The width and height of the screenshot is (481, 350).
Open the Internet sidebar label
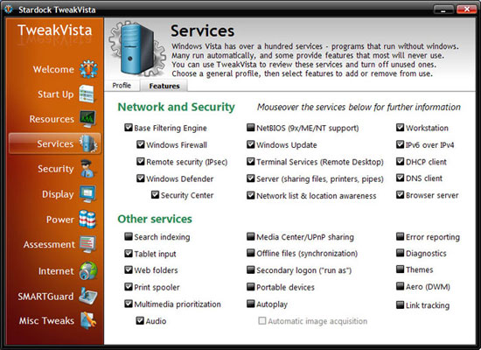click(x=56, y=271)
